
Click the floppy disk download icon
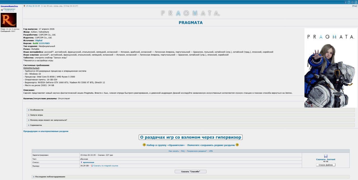[x=326, y=156]
